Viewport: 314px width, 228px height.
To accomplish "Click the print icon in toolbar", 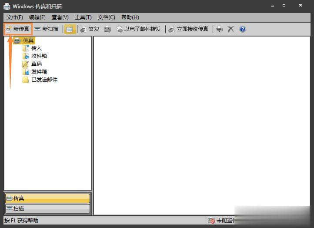I will click(219, 29).
